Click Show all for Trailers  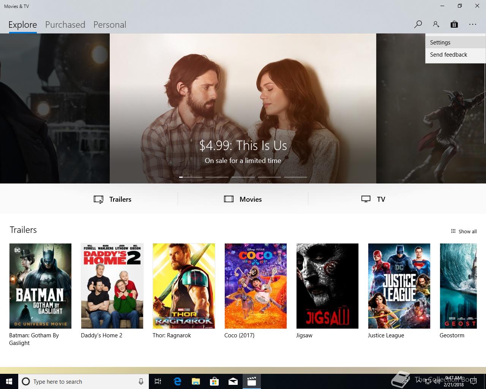point(464,231)
